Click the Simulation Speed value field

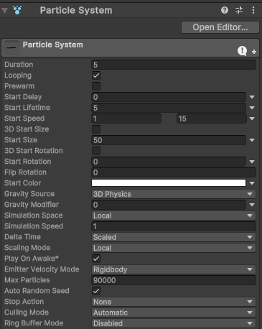(x=174, y=226)
